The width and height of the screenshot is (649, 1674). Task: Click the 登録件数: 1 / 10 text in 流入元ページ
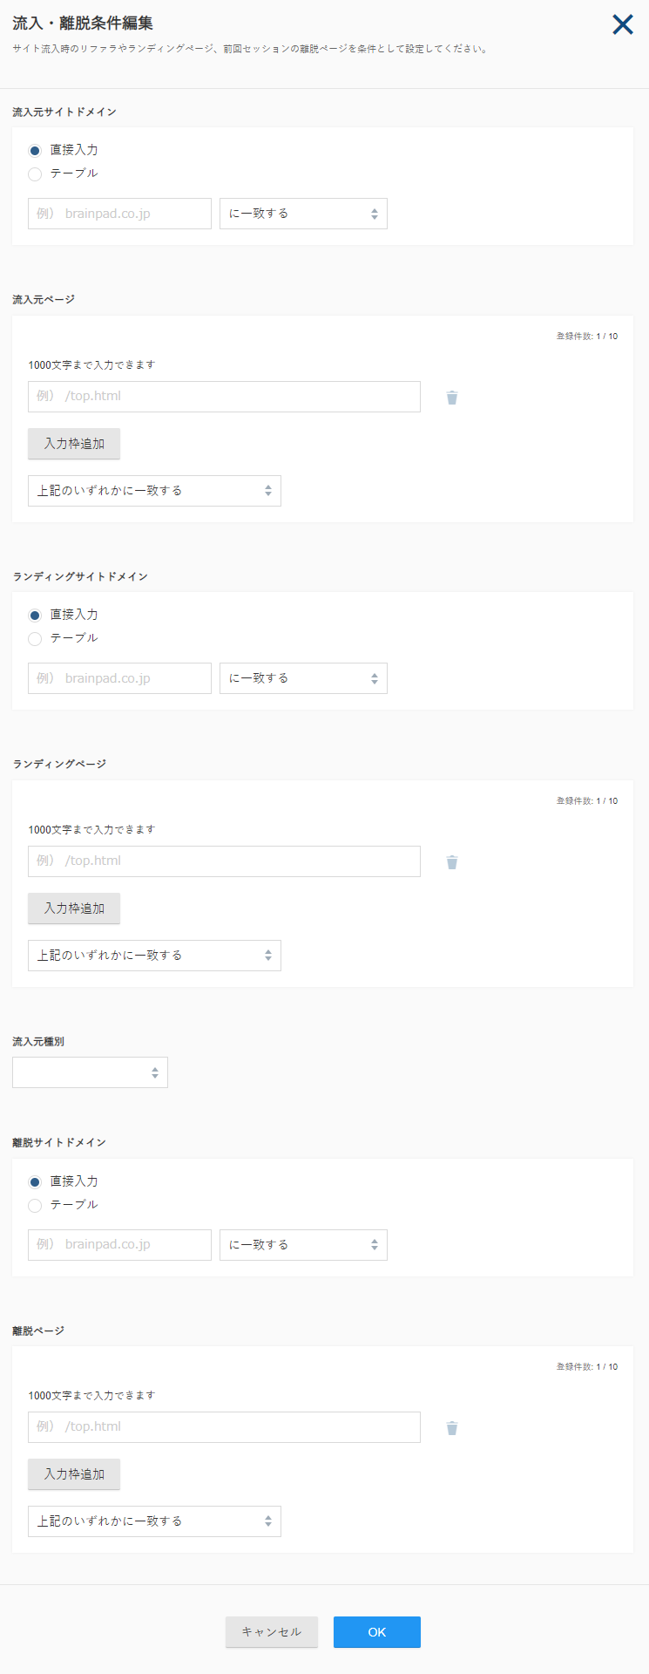587,337
